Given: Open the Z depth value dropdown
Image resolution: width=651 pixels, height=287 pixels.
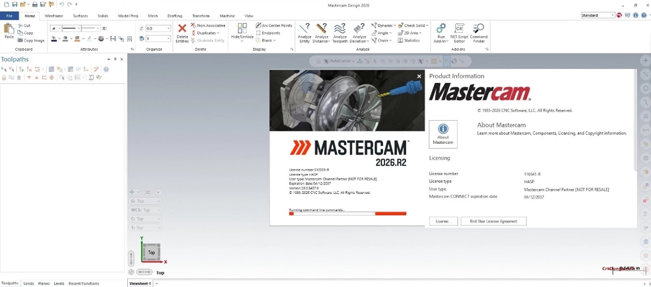Looking at the screenshot, I should [168, 28].
